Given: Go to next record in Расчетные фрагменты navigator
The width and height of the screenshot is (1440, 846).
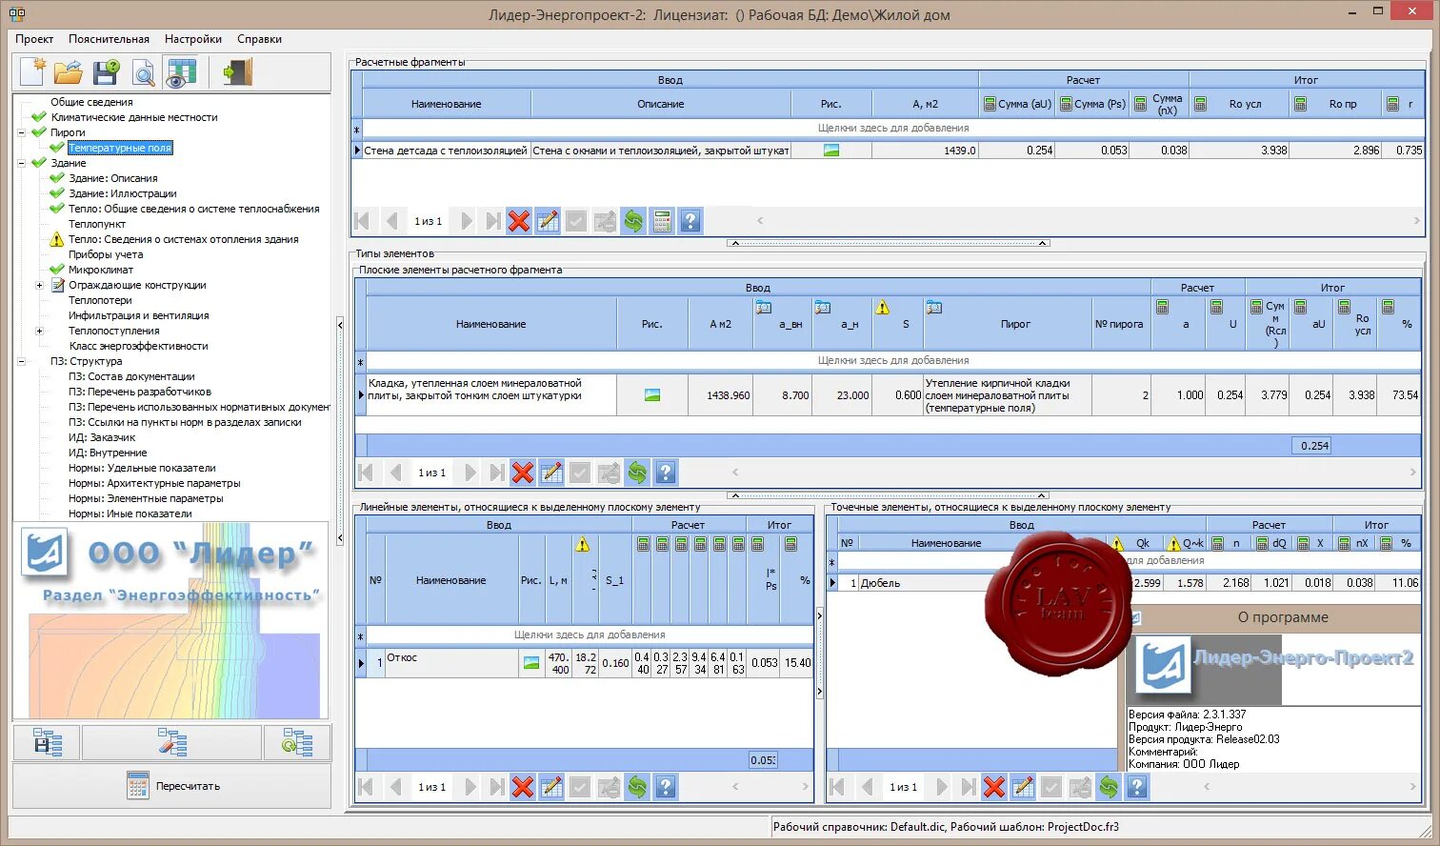Looking at the screenshot, I should click(x=466, y=222).
